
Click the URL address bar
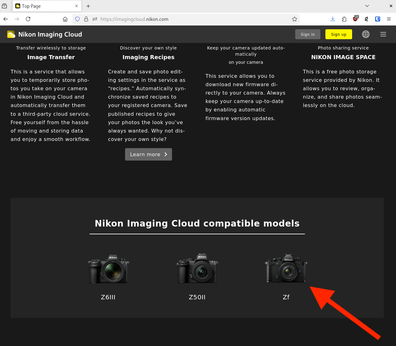(193, 19)
